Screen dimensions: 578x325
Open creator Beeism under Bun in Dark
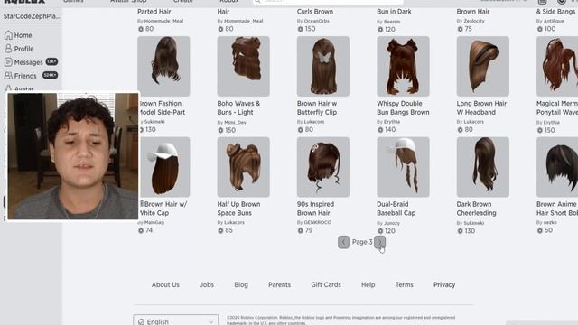coord(392,22)
